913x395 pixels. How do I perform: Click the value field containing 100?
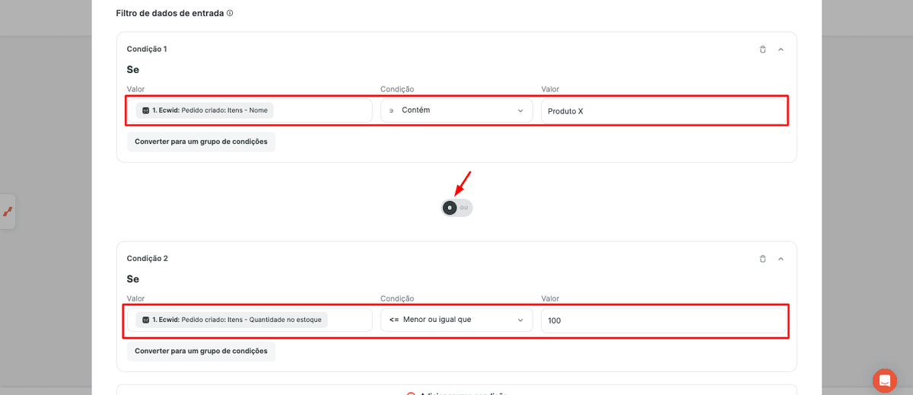tap(663, 320)
